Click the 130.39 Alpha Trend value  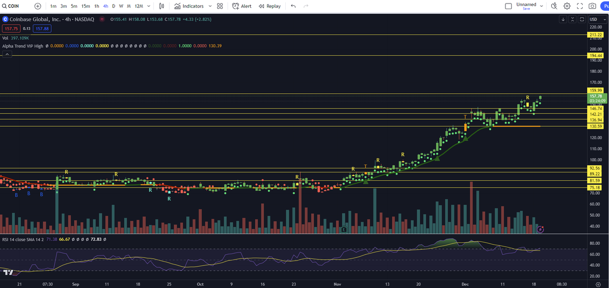tap(216, 46)
